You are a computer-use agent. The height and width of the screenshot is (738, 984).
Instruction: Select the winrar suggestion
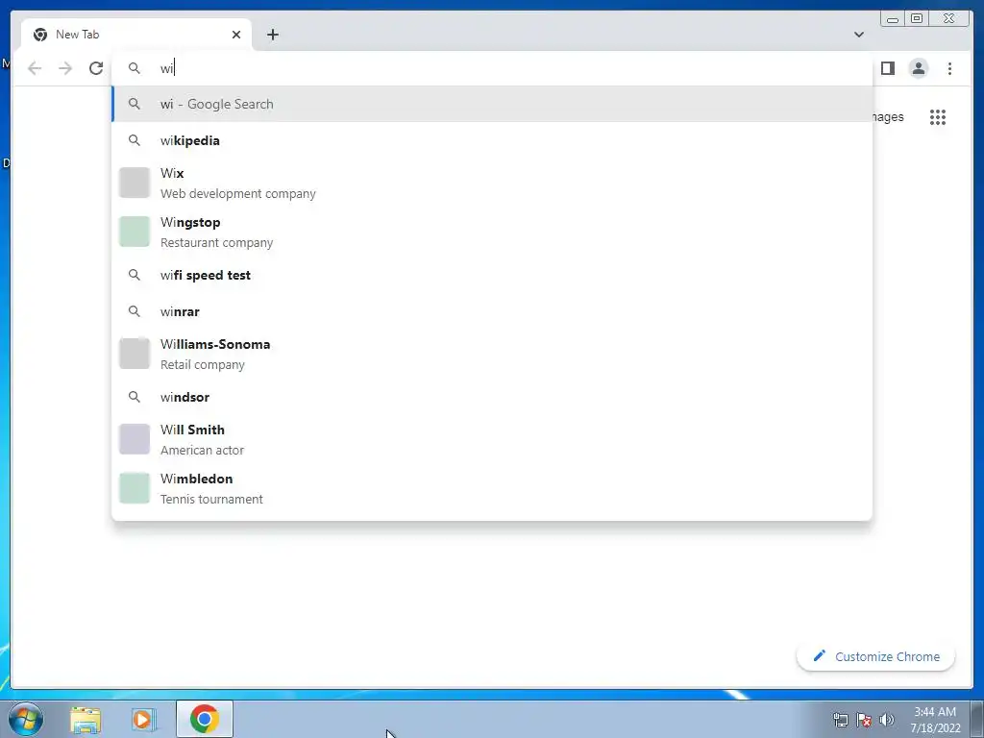(x=492, y=311)
